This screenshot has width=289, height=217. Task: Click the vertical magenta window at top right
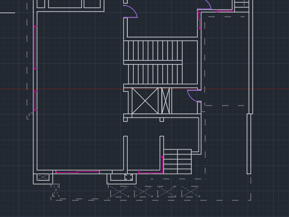[x=199, y=20]
